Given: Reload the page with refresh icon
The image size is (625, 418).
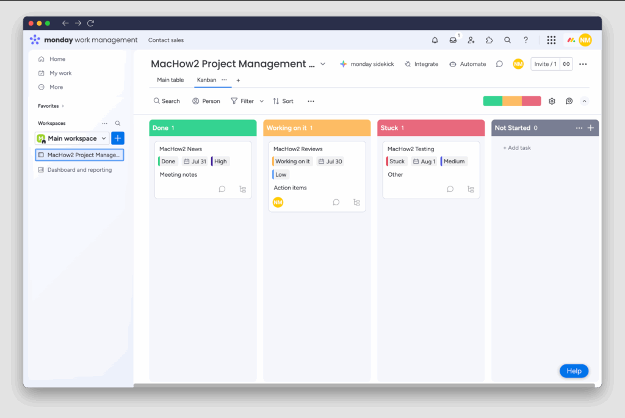Looking at the screenshot, I should 90,23.
